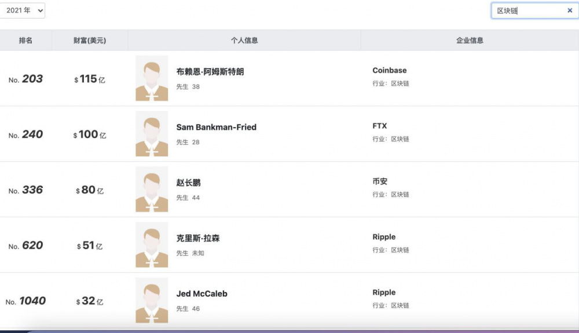Click avatar of 布赖恩·阿姆斯特朗
Screen dimensions: 579x333
[x=152, y=78]
